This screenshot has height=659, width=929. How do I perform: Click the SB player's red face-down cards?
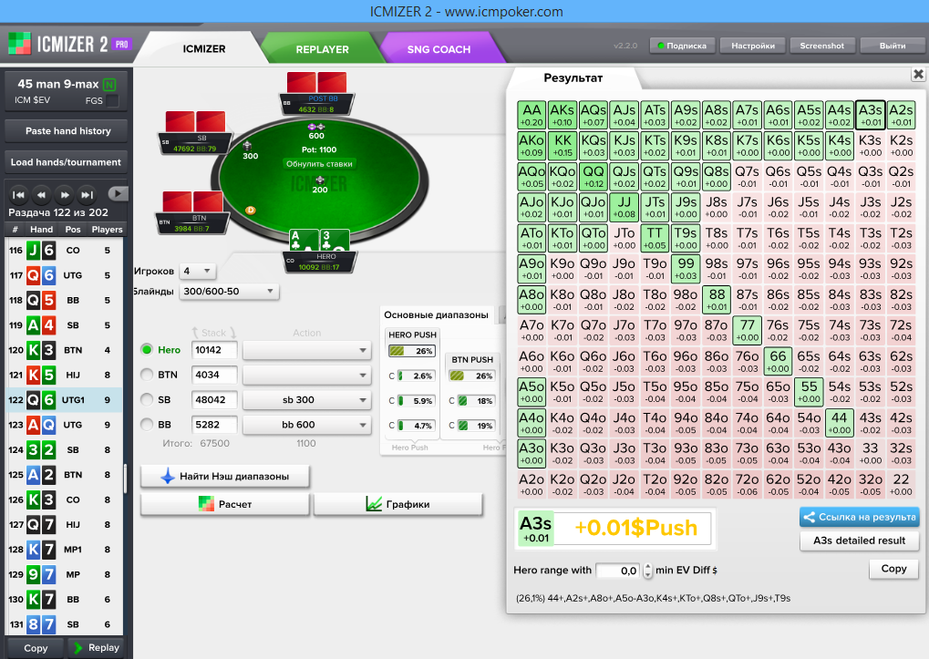(195, 122)
